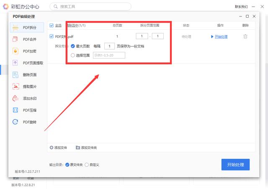Open the 提取图片 icon
The height and width of the screenshot is (189, 268).
click(x=16, y=87)
